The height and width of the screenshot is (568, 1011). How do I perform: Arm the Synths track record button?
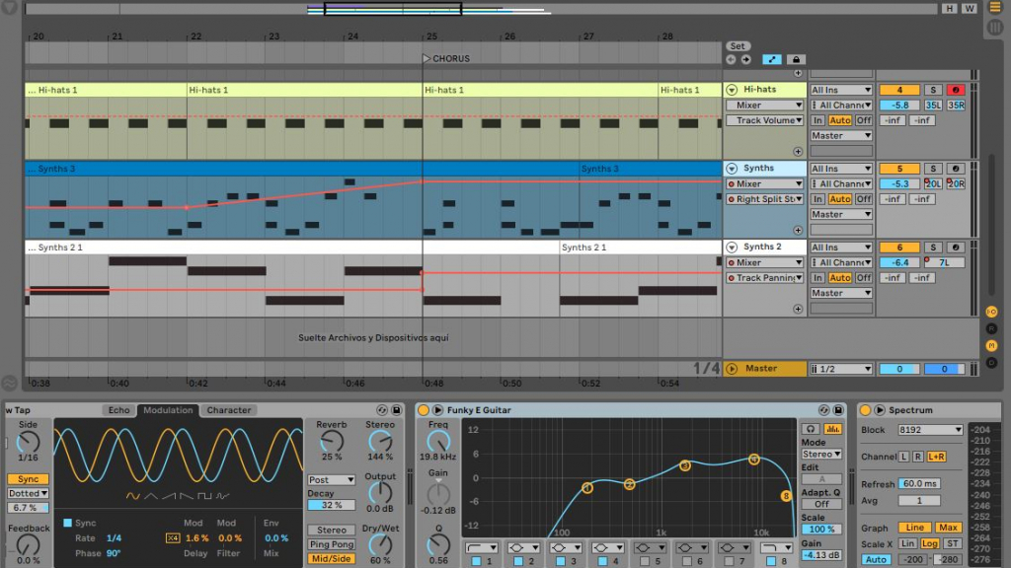[956, 169]
